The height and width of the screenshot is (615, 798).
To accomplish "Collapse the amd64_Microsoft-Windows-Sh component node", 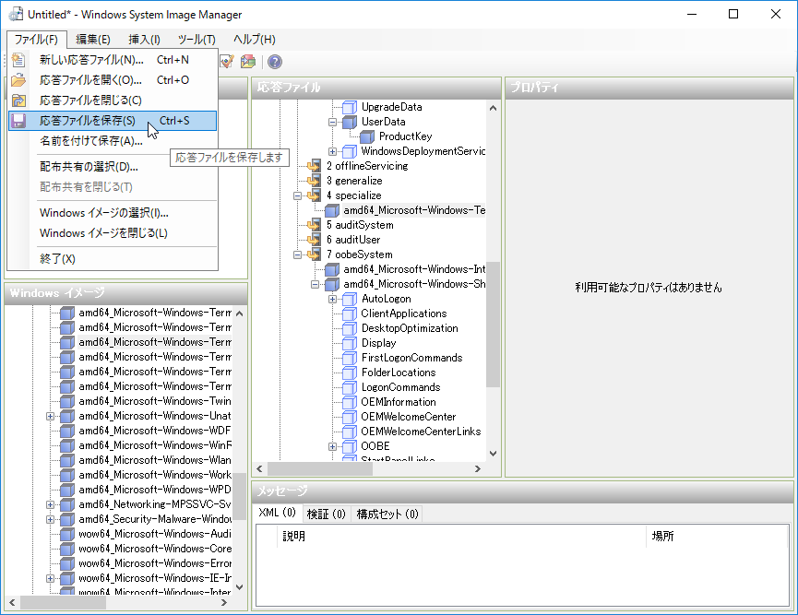I will point(315,284).
